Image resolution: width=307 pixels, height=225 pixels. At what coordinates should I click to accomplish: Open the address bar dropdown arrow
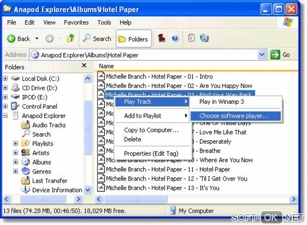(x=262, y=54)
